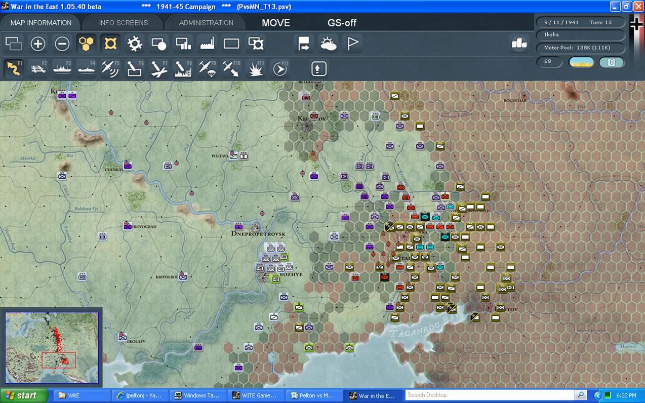The width and height of the screenshot is (645, 403).
Task: Click the MOVE mode label
Action: click(x=276, y=23)
